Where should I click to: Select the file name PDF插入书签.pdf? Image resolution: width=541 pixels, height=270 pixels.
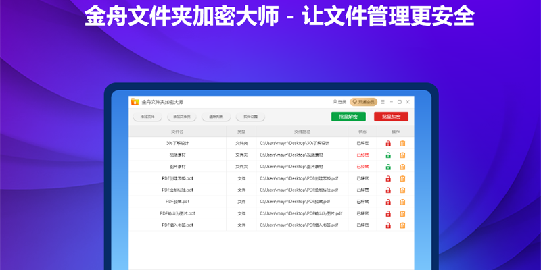tap(177, 225)
